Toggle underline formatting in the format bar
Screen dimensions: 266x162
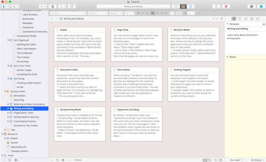(x=147, y=13)
